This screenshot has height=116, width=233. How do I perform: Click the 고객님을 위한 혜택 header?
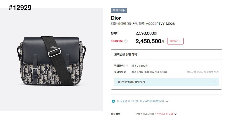coord(125,55)
